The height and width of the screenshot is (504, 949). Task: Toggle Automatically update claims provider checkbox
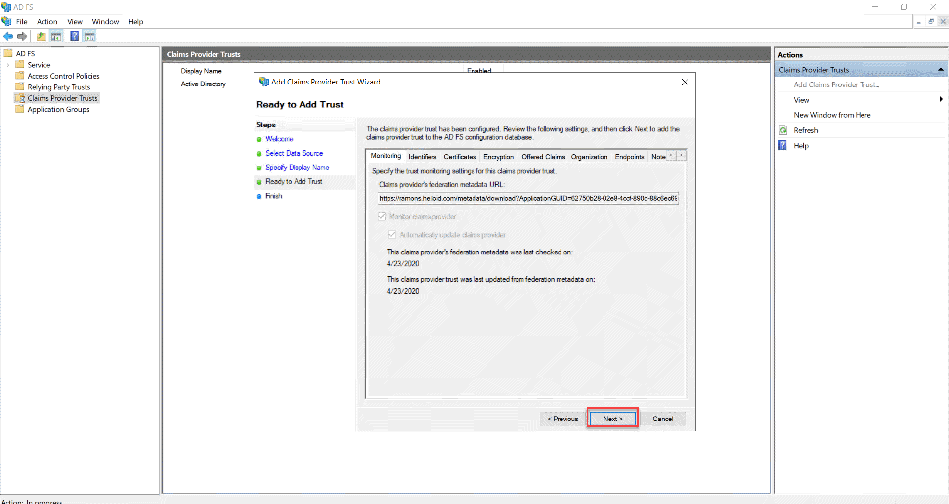pos(392,234)
